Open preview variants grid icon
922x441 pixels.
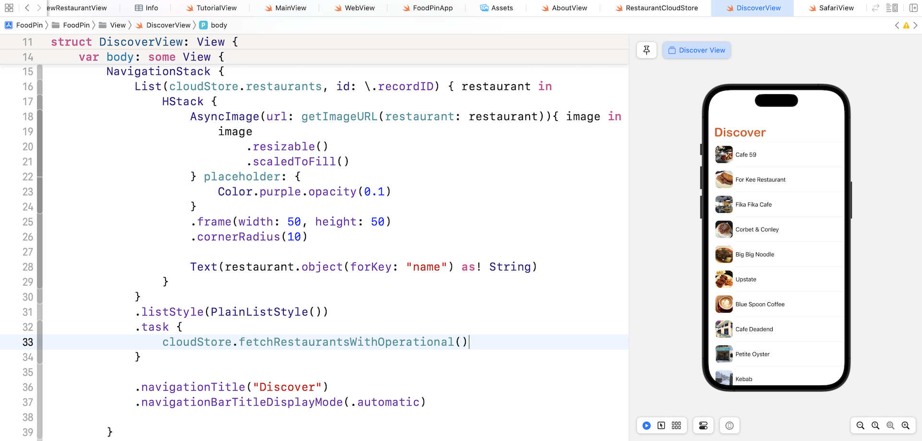pos(677,426)
